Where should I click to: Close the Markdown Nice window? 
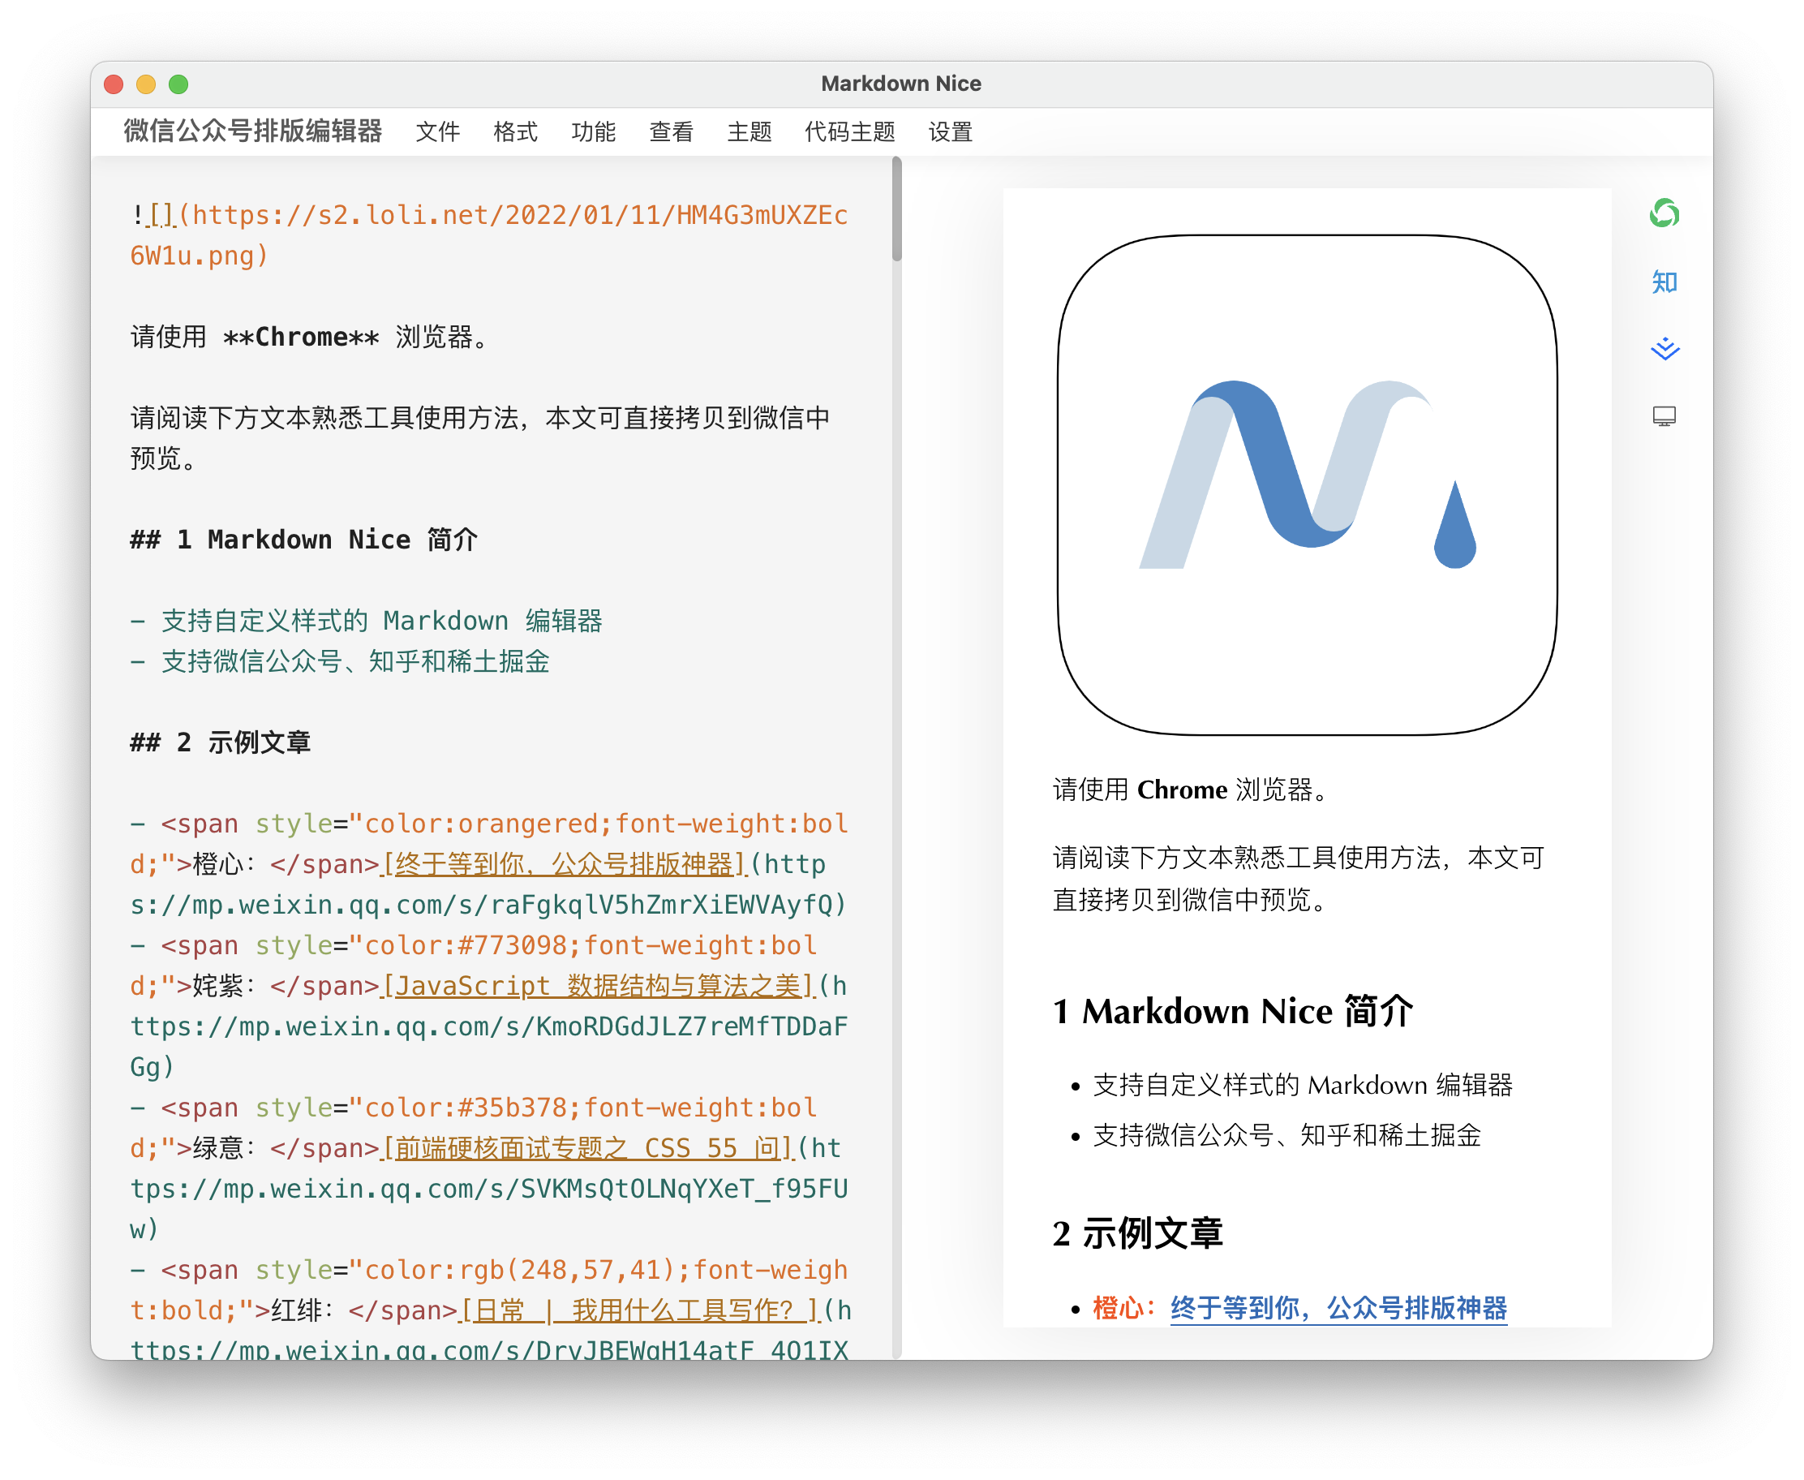coord(114,84)
